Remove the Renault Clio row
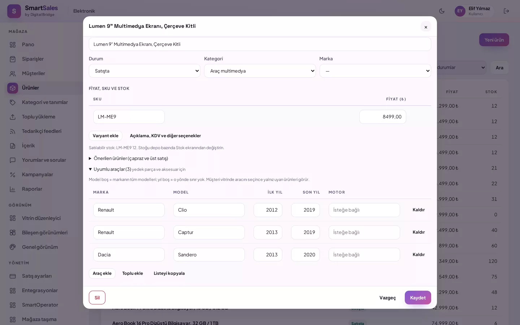The width and height of the screenshot is (520, 325). tap(419, 210)
